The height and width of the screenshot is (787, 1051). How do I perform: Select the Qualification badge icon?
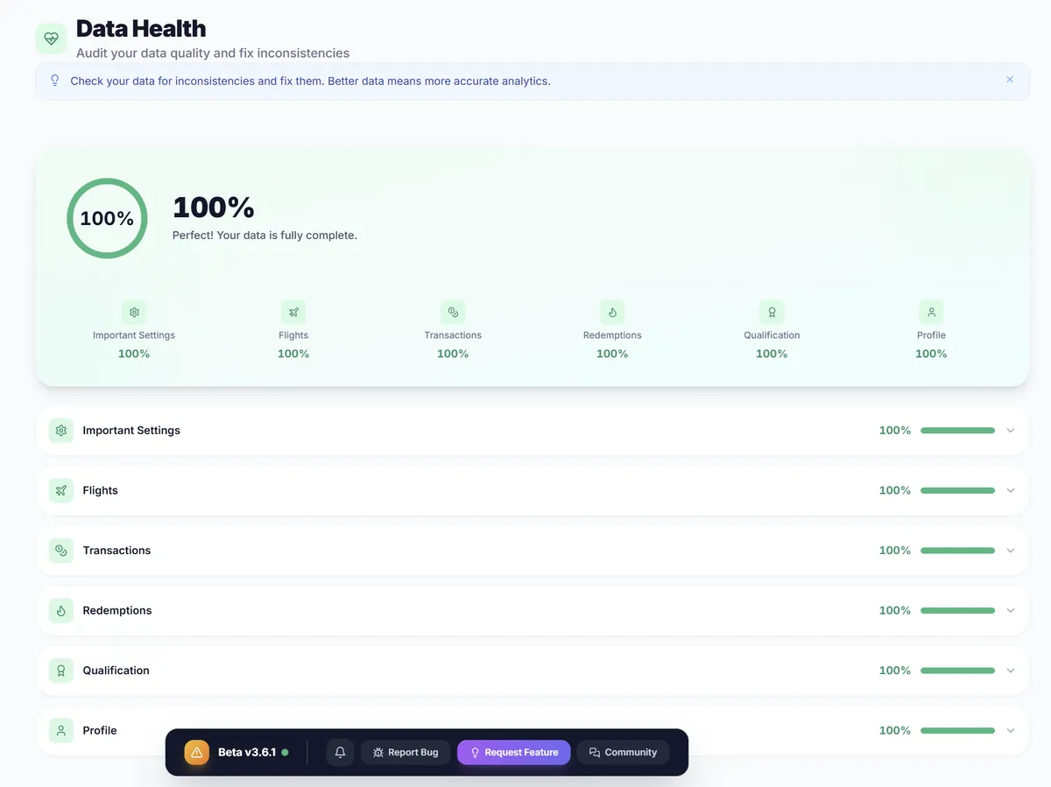(772, 312)
